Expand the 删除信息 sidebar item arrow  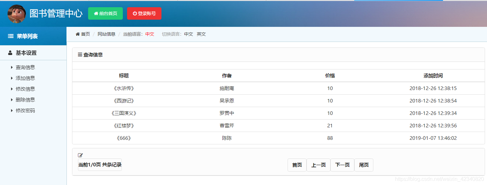[12, 100]
